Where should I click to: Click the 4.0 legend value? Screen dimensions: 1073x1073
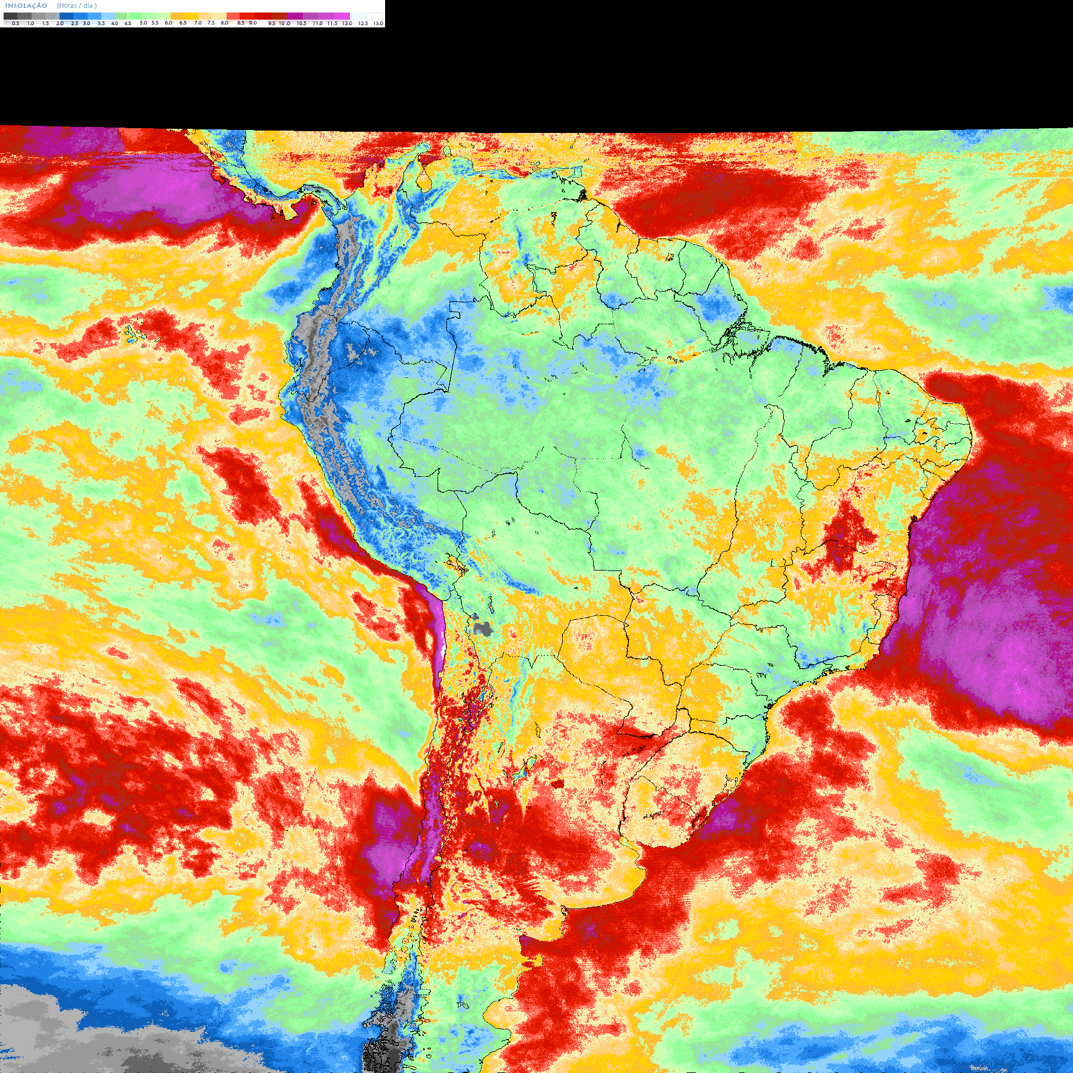[x=114, y=23]
